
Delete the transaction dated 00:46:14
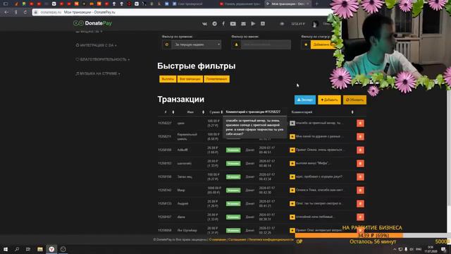click(x=360, y=163)
